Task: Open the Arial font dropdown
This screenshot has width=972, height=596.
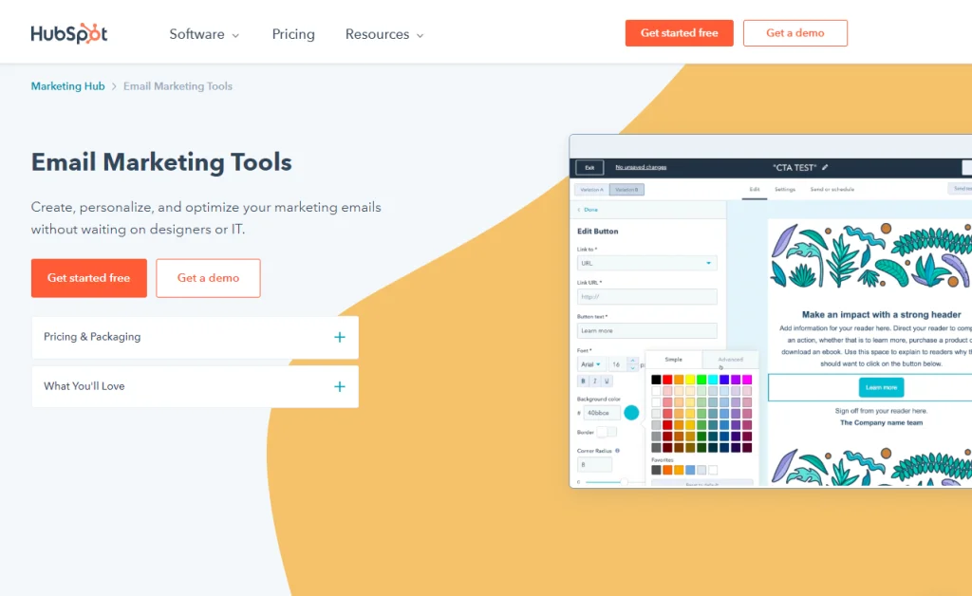Action: [x=590, y=364]
